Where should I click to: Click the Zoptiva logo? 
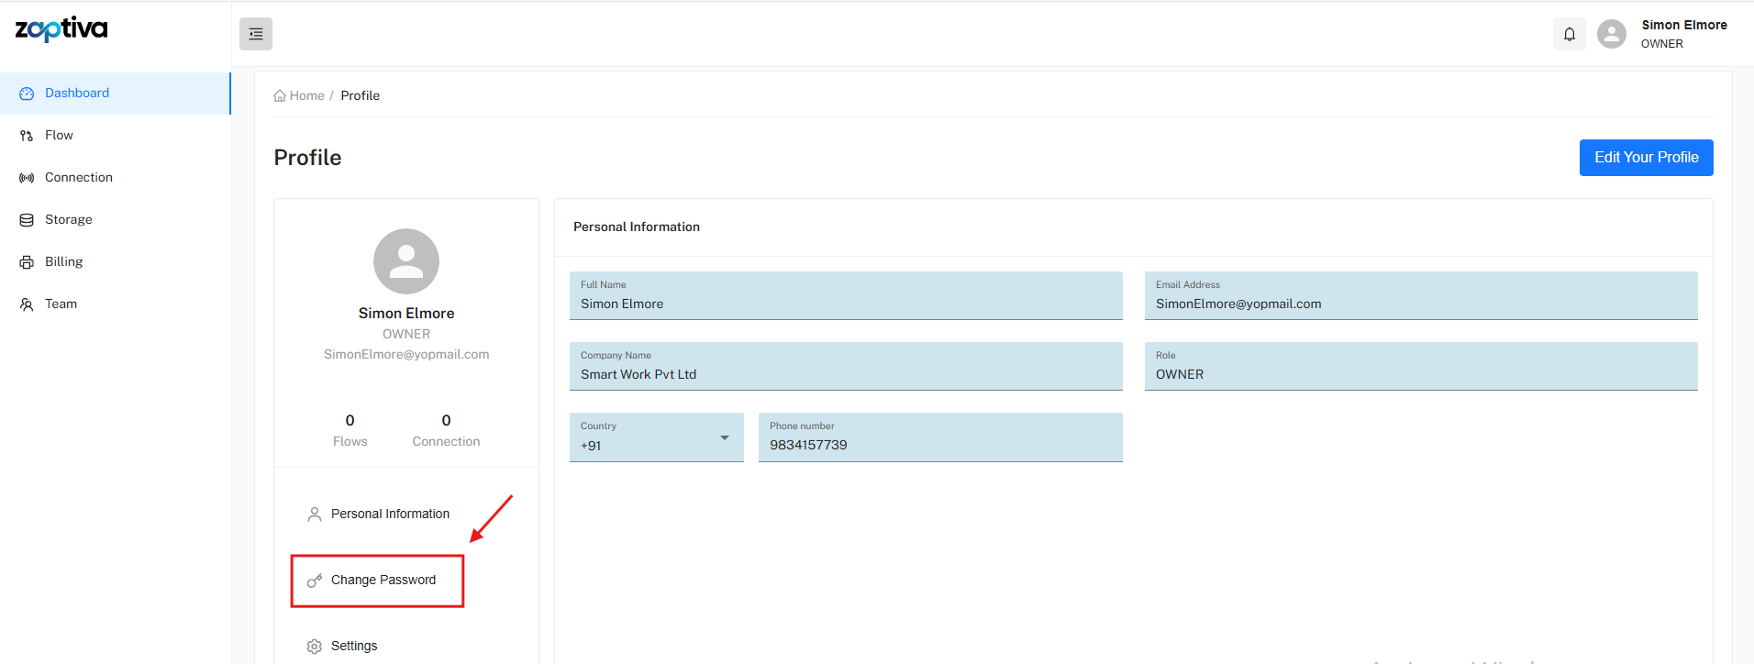(61, 29)
